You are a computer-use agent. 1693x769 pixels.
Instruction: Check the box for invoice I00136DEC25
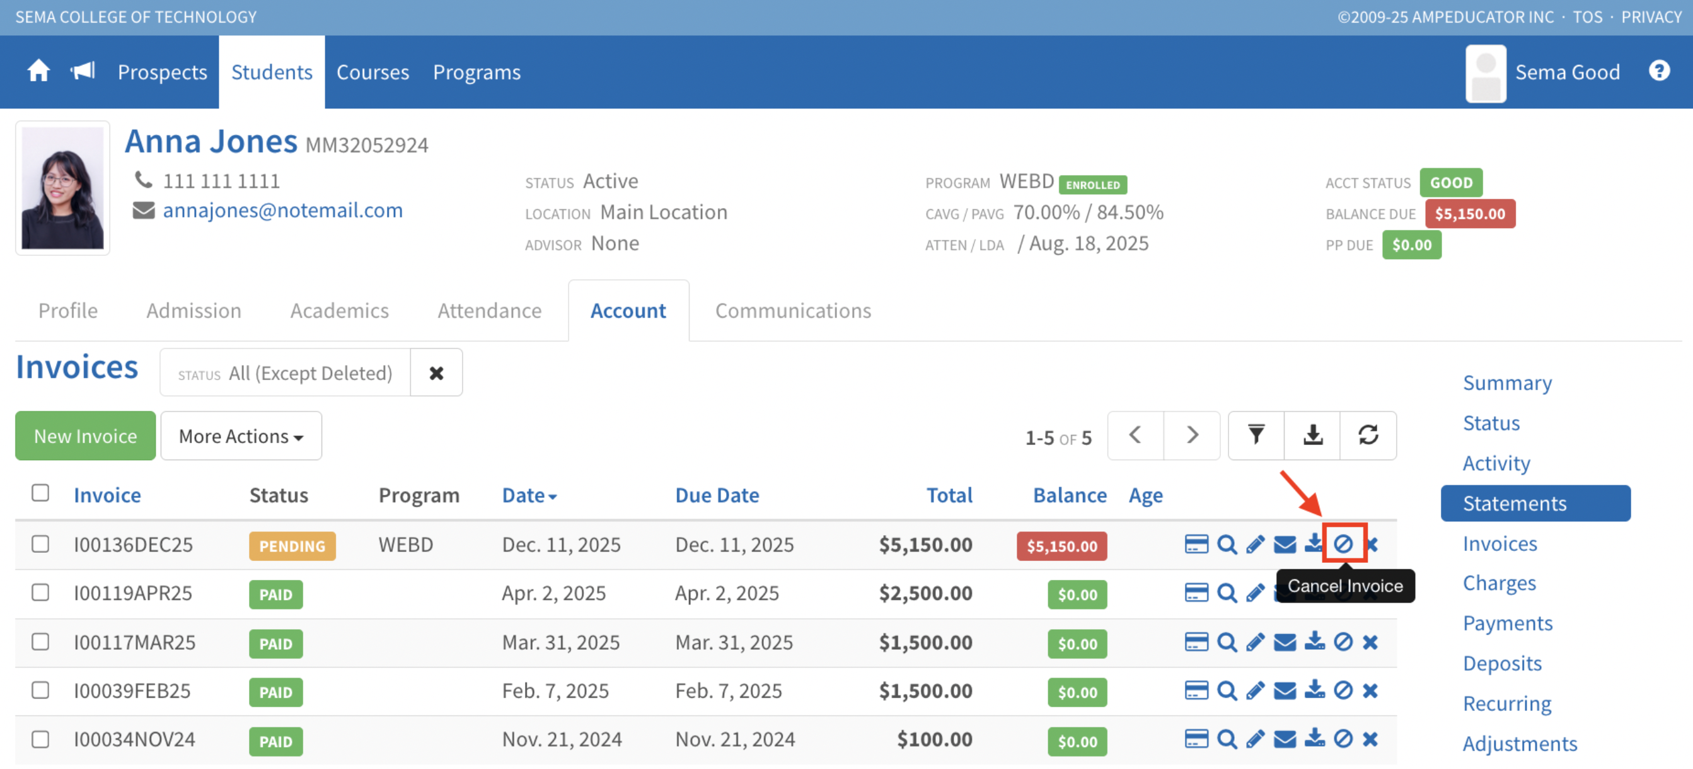pos(41,544)
